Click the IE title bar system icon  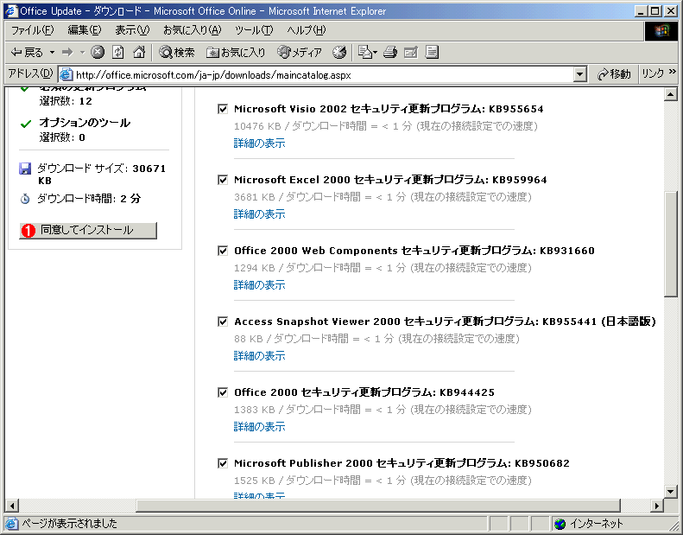click(11, 11)
